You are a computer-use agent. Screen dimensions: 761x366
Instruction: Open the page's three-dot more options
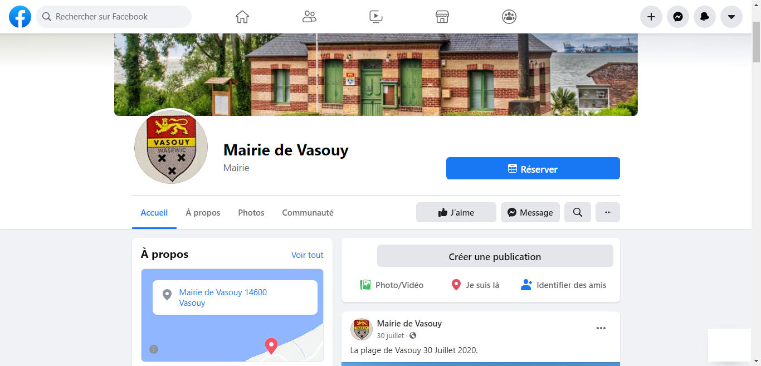click(x=608, y=212)
